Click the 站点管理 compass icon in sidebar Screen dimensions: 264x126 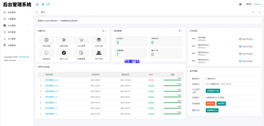5,26
